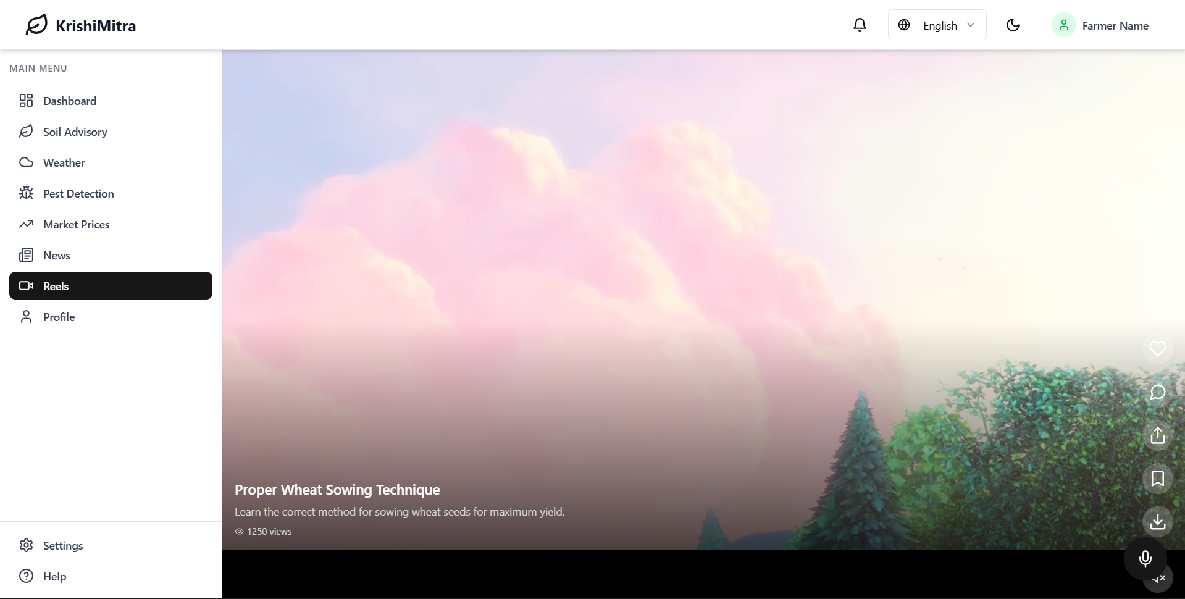Activate the microphone voice assistant button
Screen dimensions: 1185x599
(x=1144, y=559)
